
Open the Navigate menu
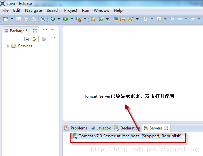[x=34, y=10]
